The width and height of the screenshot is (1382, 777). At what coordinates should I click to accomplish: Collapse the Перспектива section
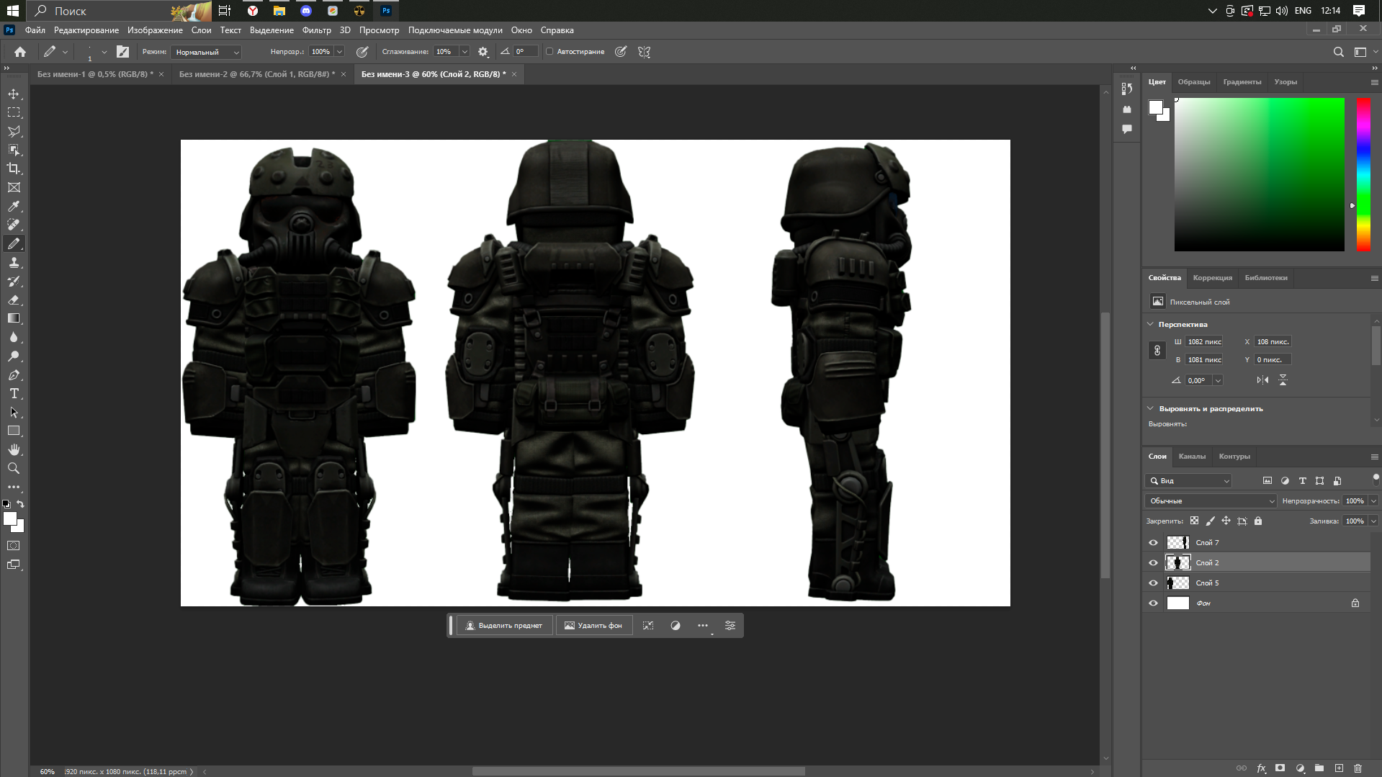[1150, 324]
